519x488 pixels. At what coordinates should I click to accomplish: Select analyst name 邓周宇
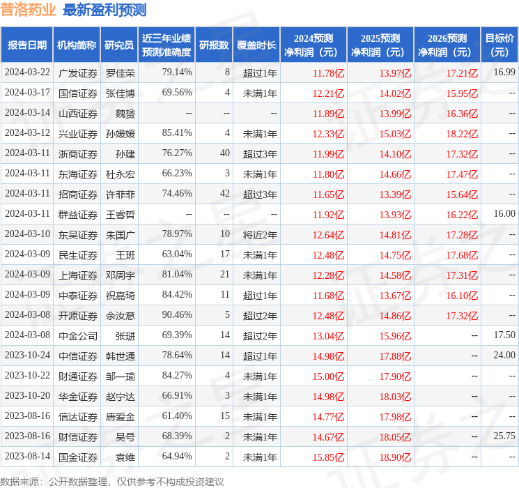(120, 275)
